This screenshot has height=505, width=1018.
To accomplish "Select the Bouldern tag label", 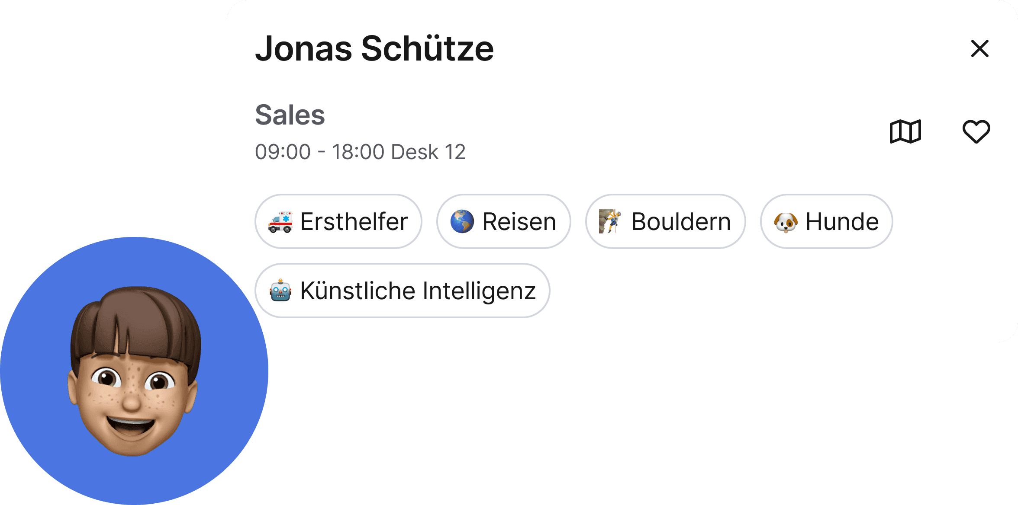I will point(681,222).
